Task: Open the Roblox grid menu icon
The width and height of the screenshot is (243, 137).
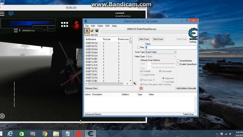Action: 65,24
